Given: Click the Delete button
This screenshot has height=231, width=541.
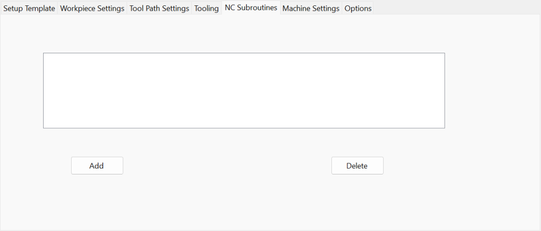Looking at the screenshot, I should click(x=357, y=166).
